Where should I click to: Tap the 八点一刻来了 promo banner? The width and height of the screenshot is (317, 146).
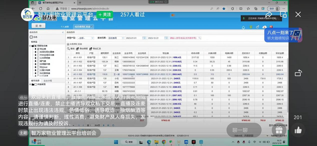[x=283, y=35]
